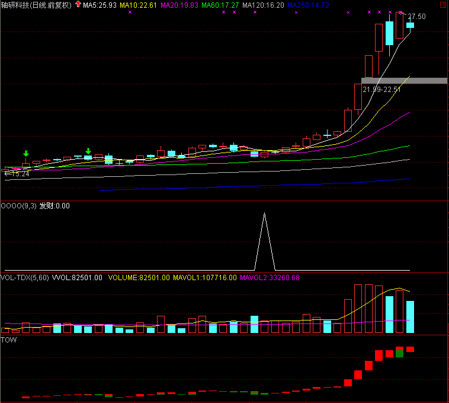449x403 pixels.
Task: Click the green block in the TOW indicator
Action: (x=400, y=353)
